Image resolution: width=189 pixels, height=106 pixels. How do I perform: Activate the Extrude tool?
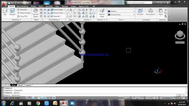coord(12,12)
